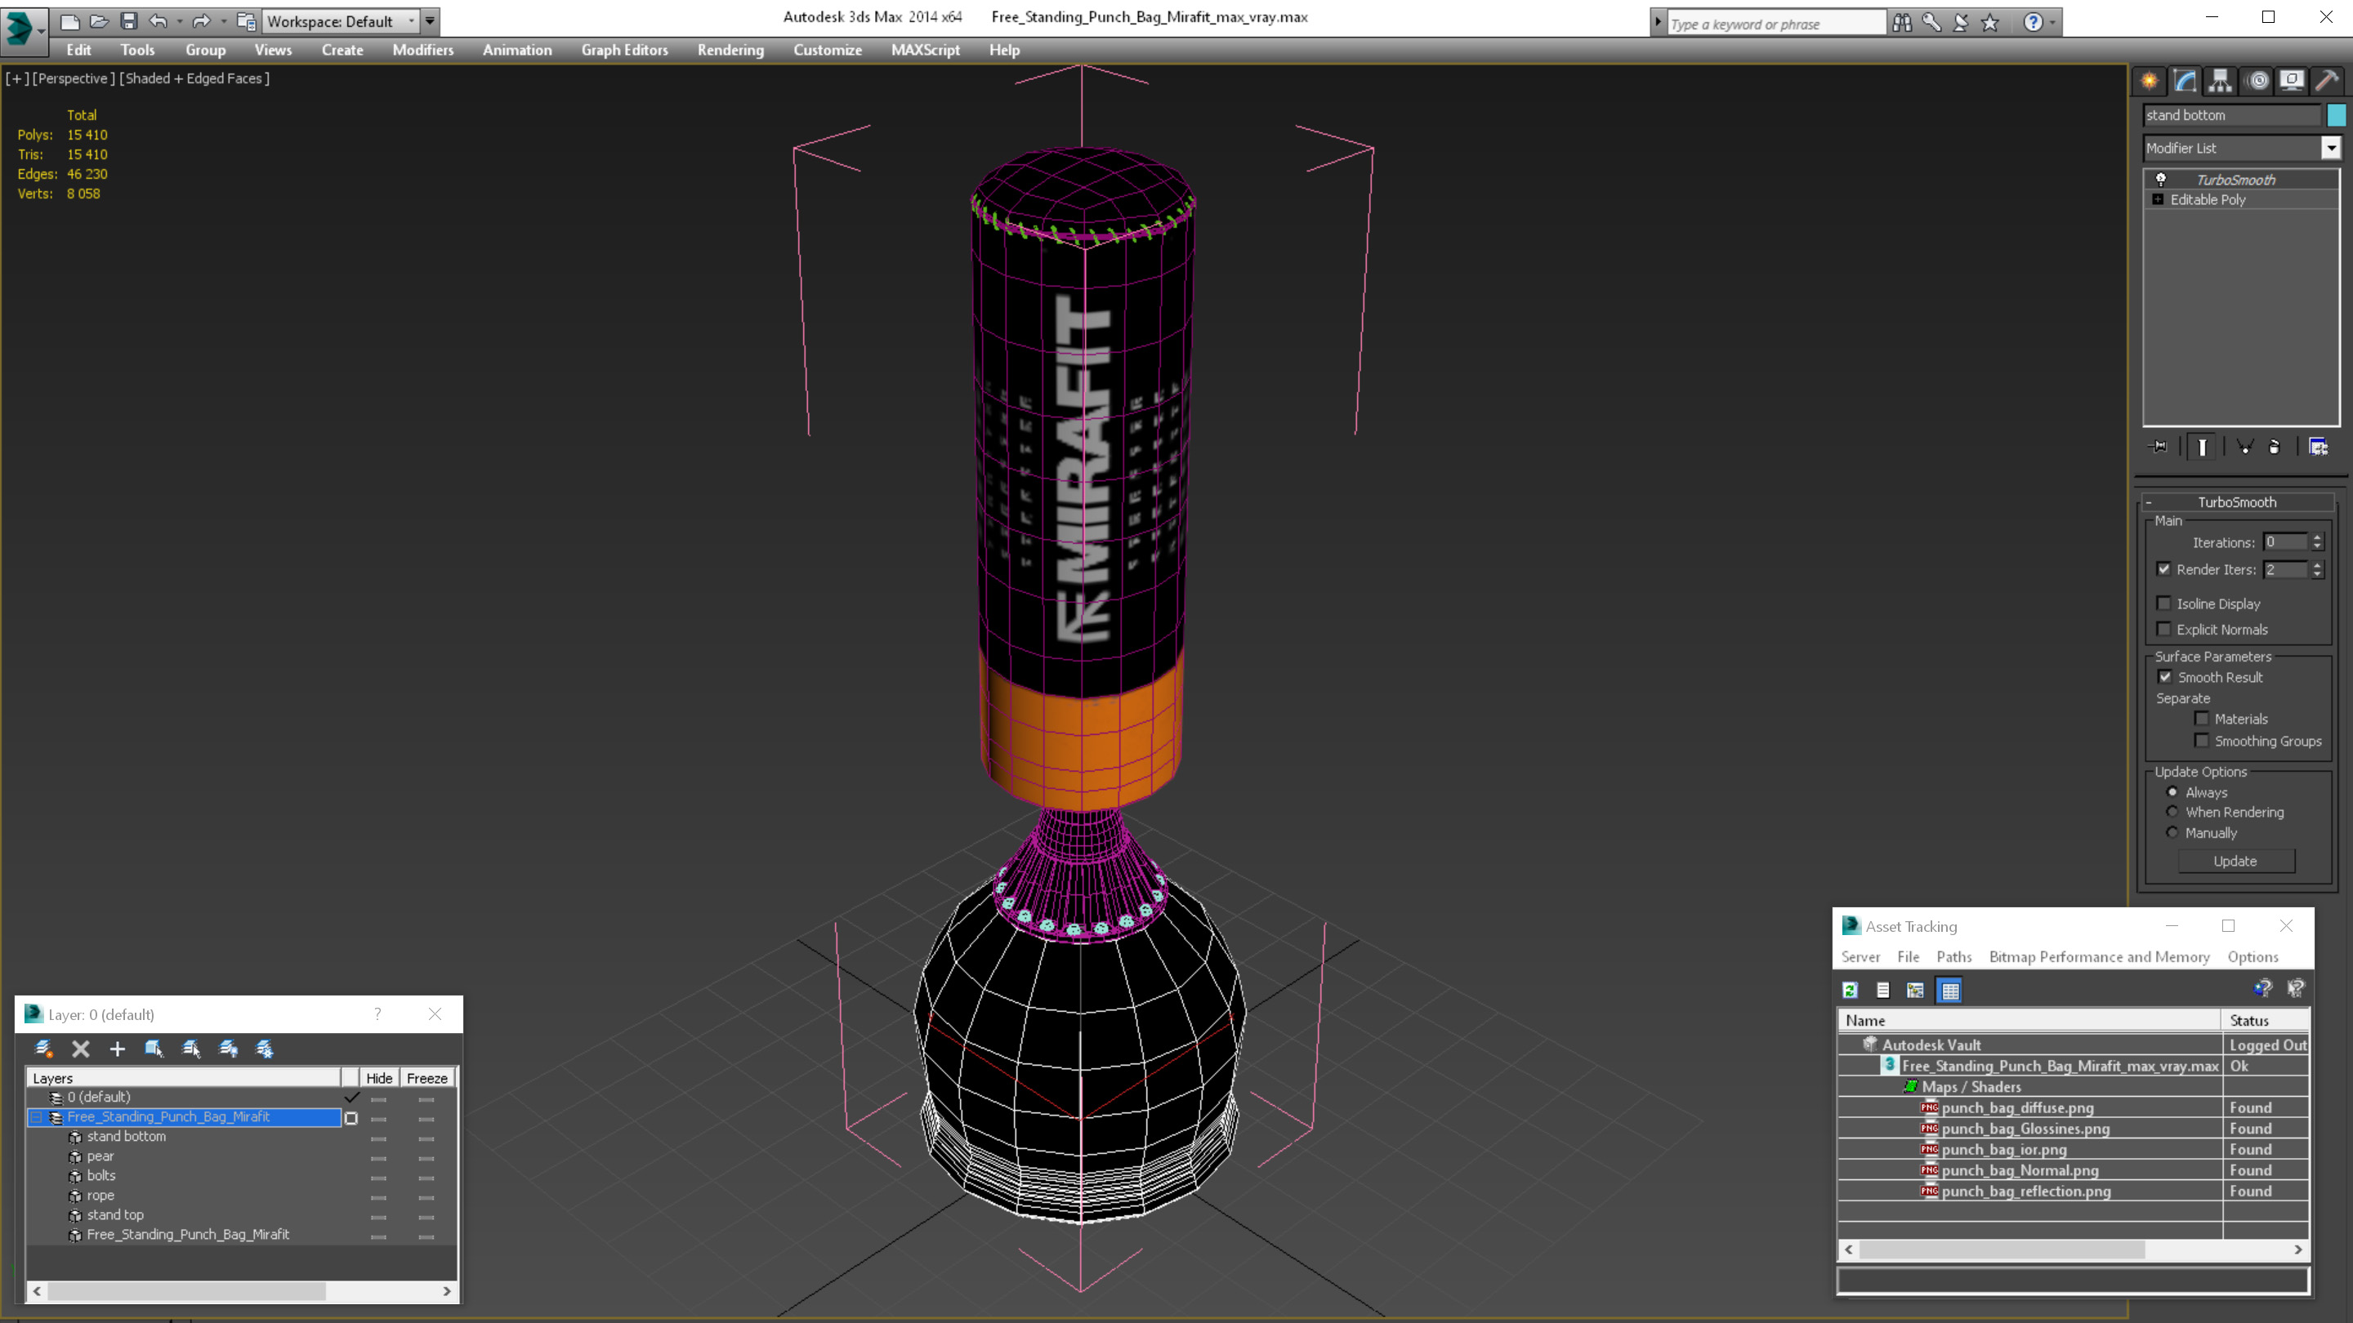Open the Help icon dropdown arrow
This screenshot has width=2353, height=1323.
[2052, 23]
